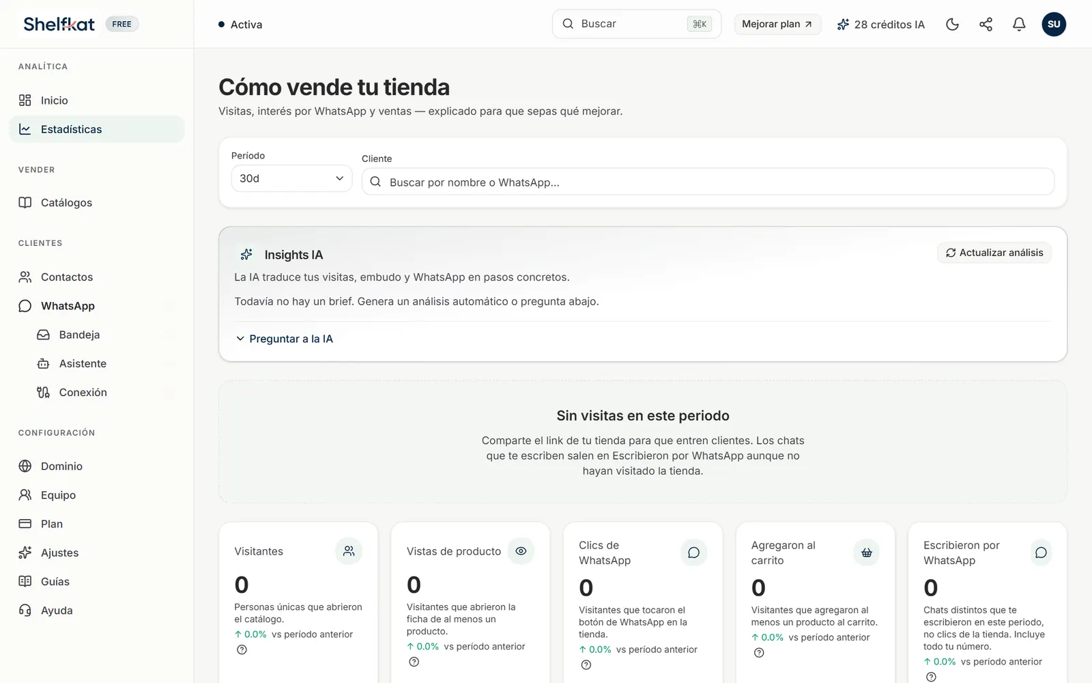Click the Shelfkat logo

pos(59,25)
